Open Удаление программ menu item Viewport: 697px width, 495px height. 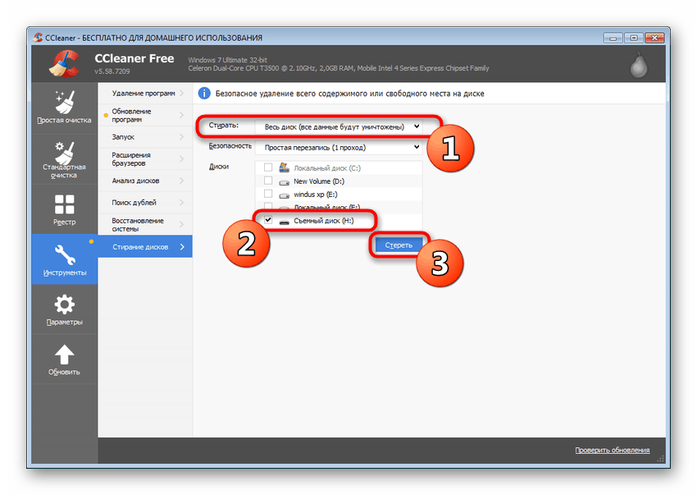tap(145, 93)
